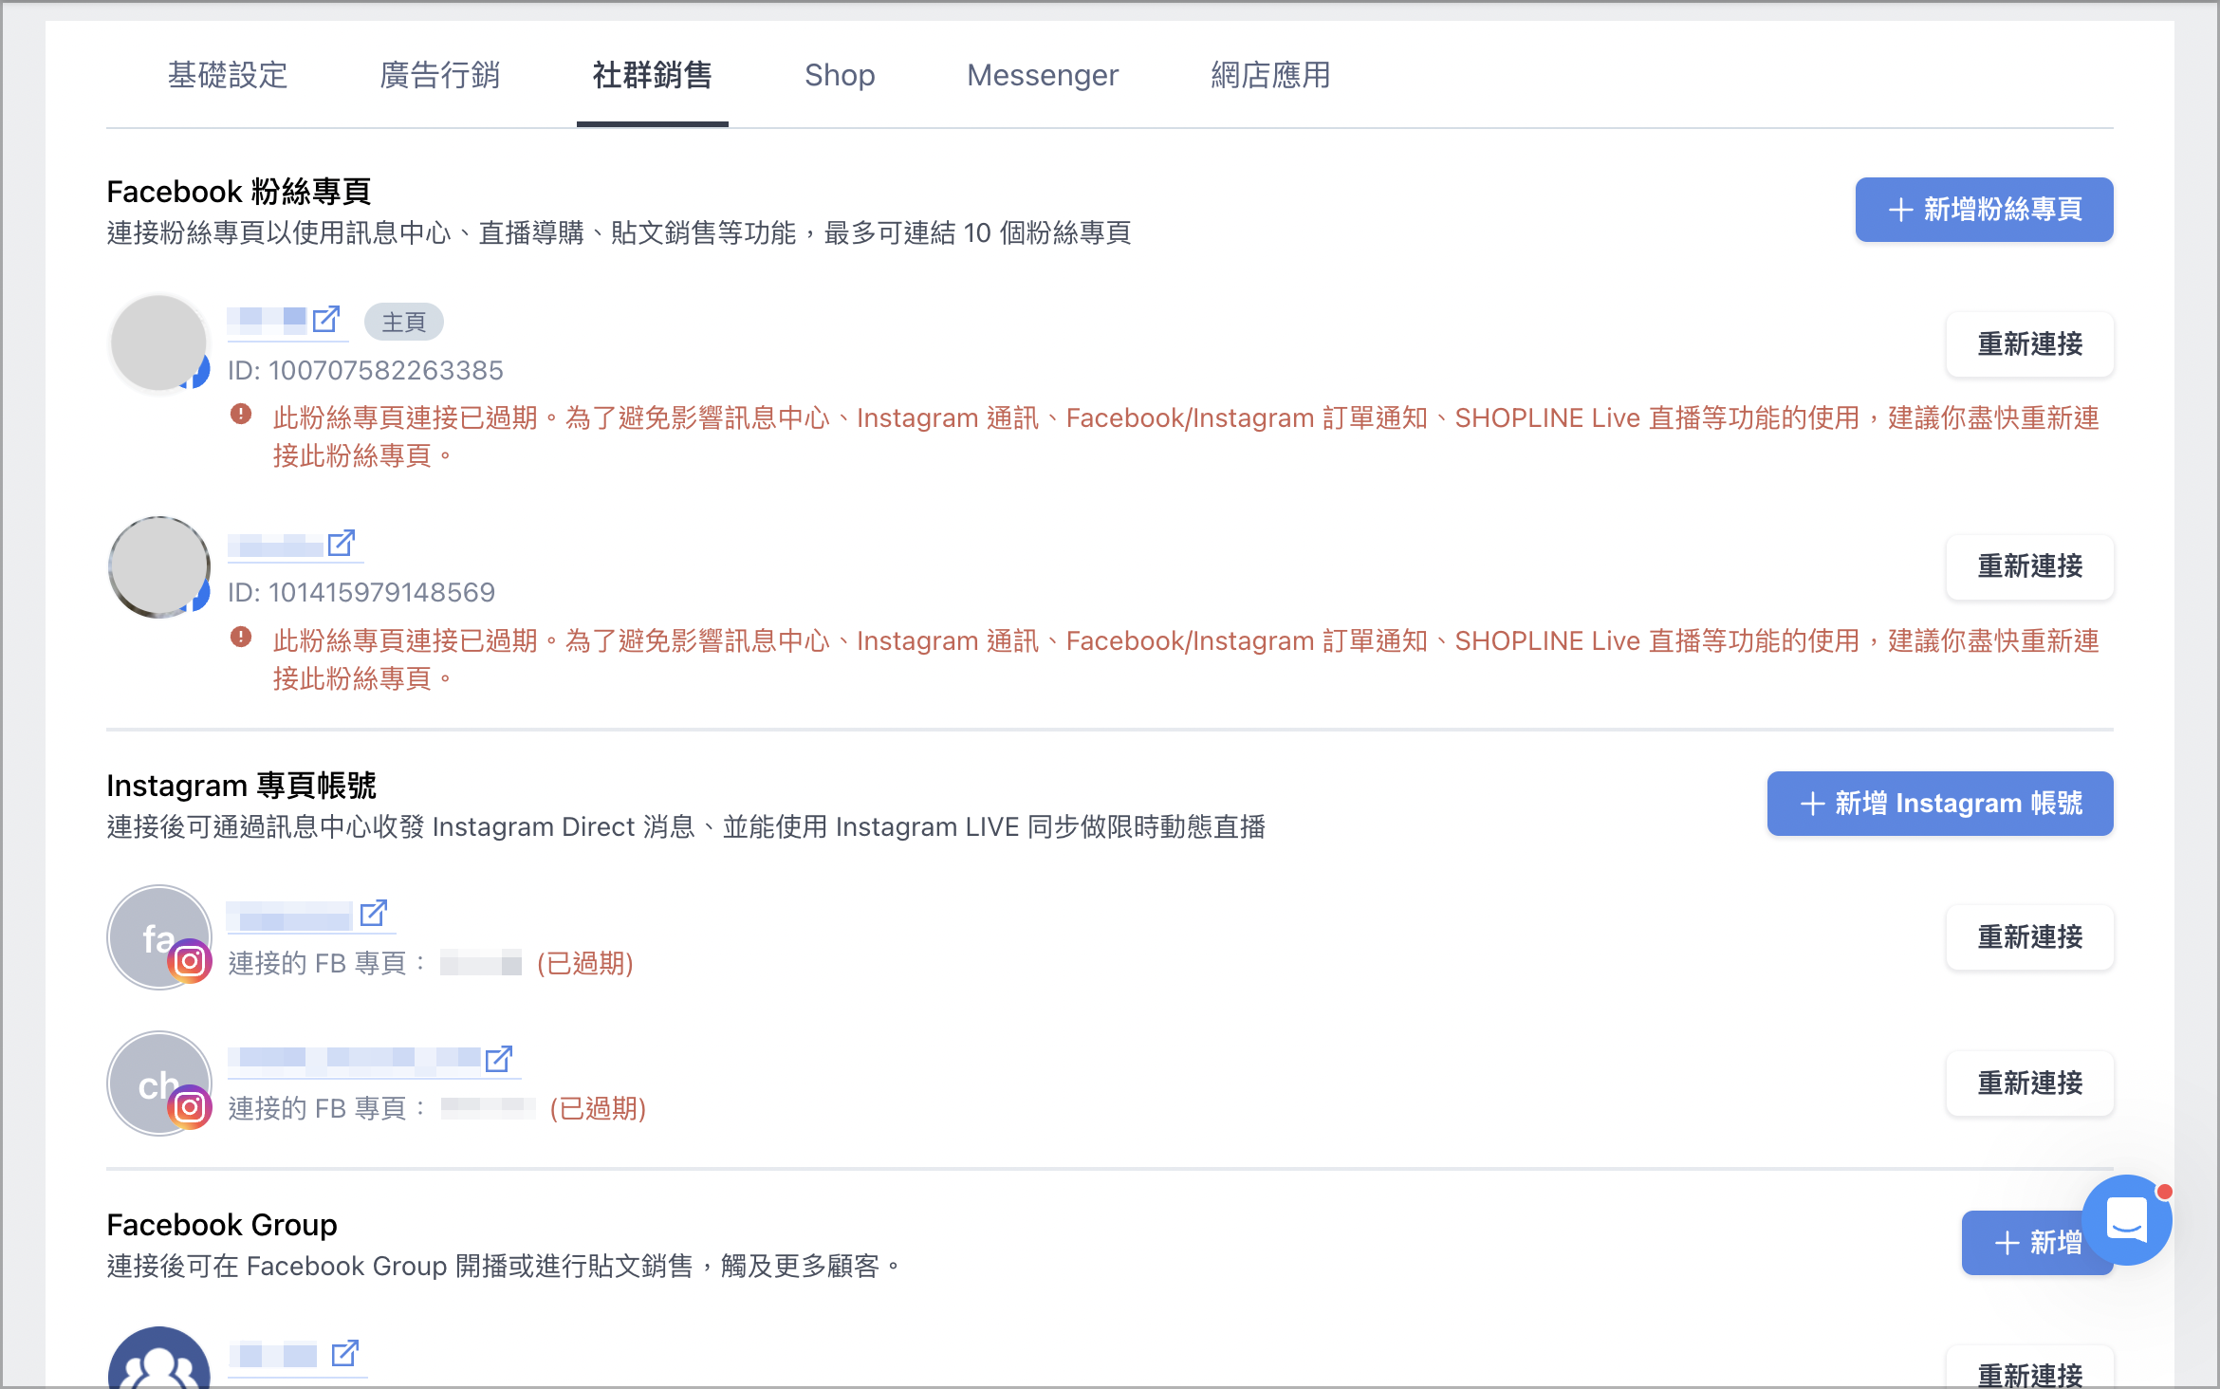2220x1389 pixels.
Task: Click the blurred name link of 'ch' Instagram account
Action: tap(355, 1059)
